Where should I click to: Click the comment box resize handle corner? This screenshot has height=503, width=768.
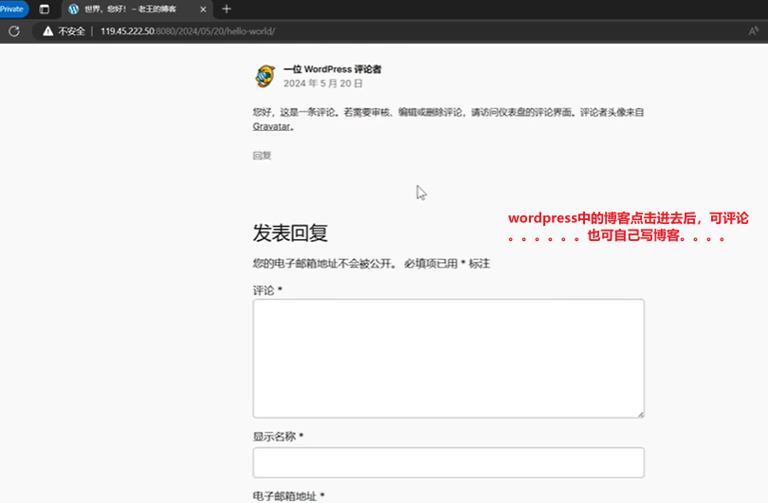pos(641,415)
